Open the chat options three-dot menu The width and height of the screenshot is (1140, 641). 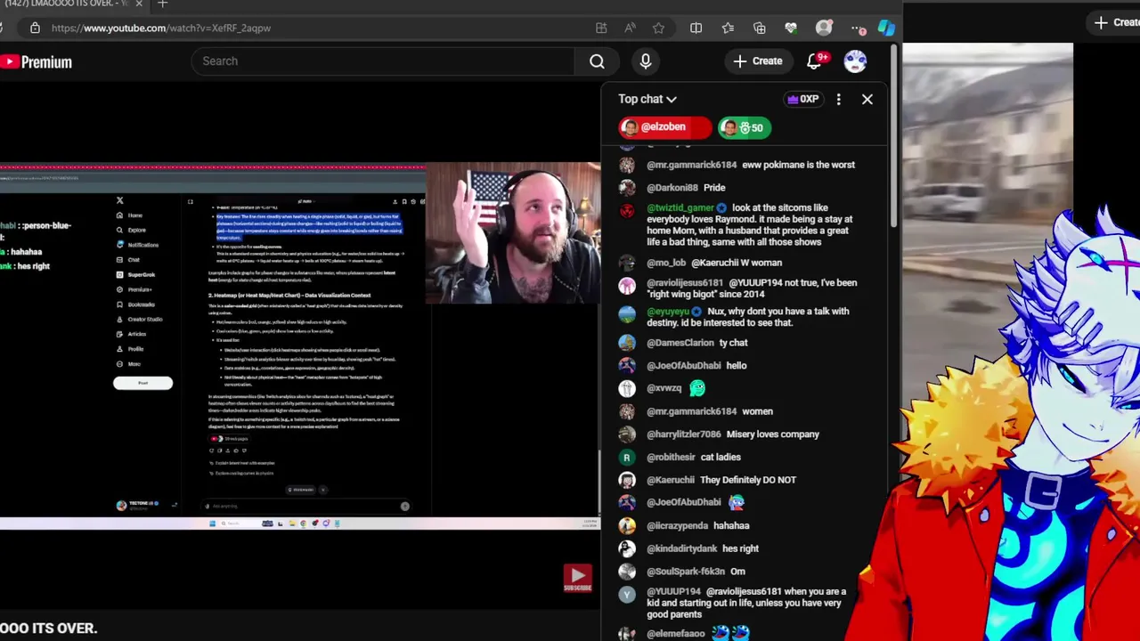tap(838, 100)
